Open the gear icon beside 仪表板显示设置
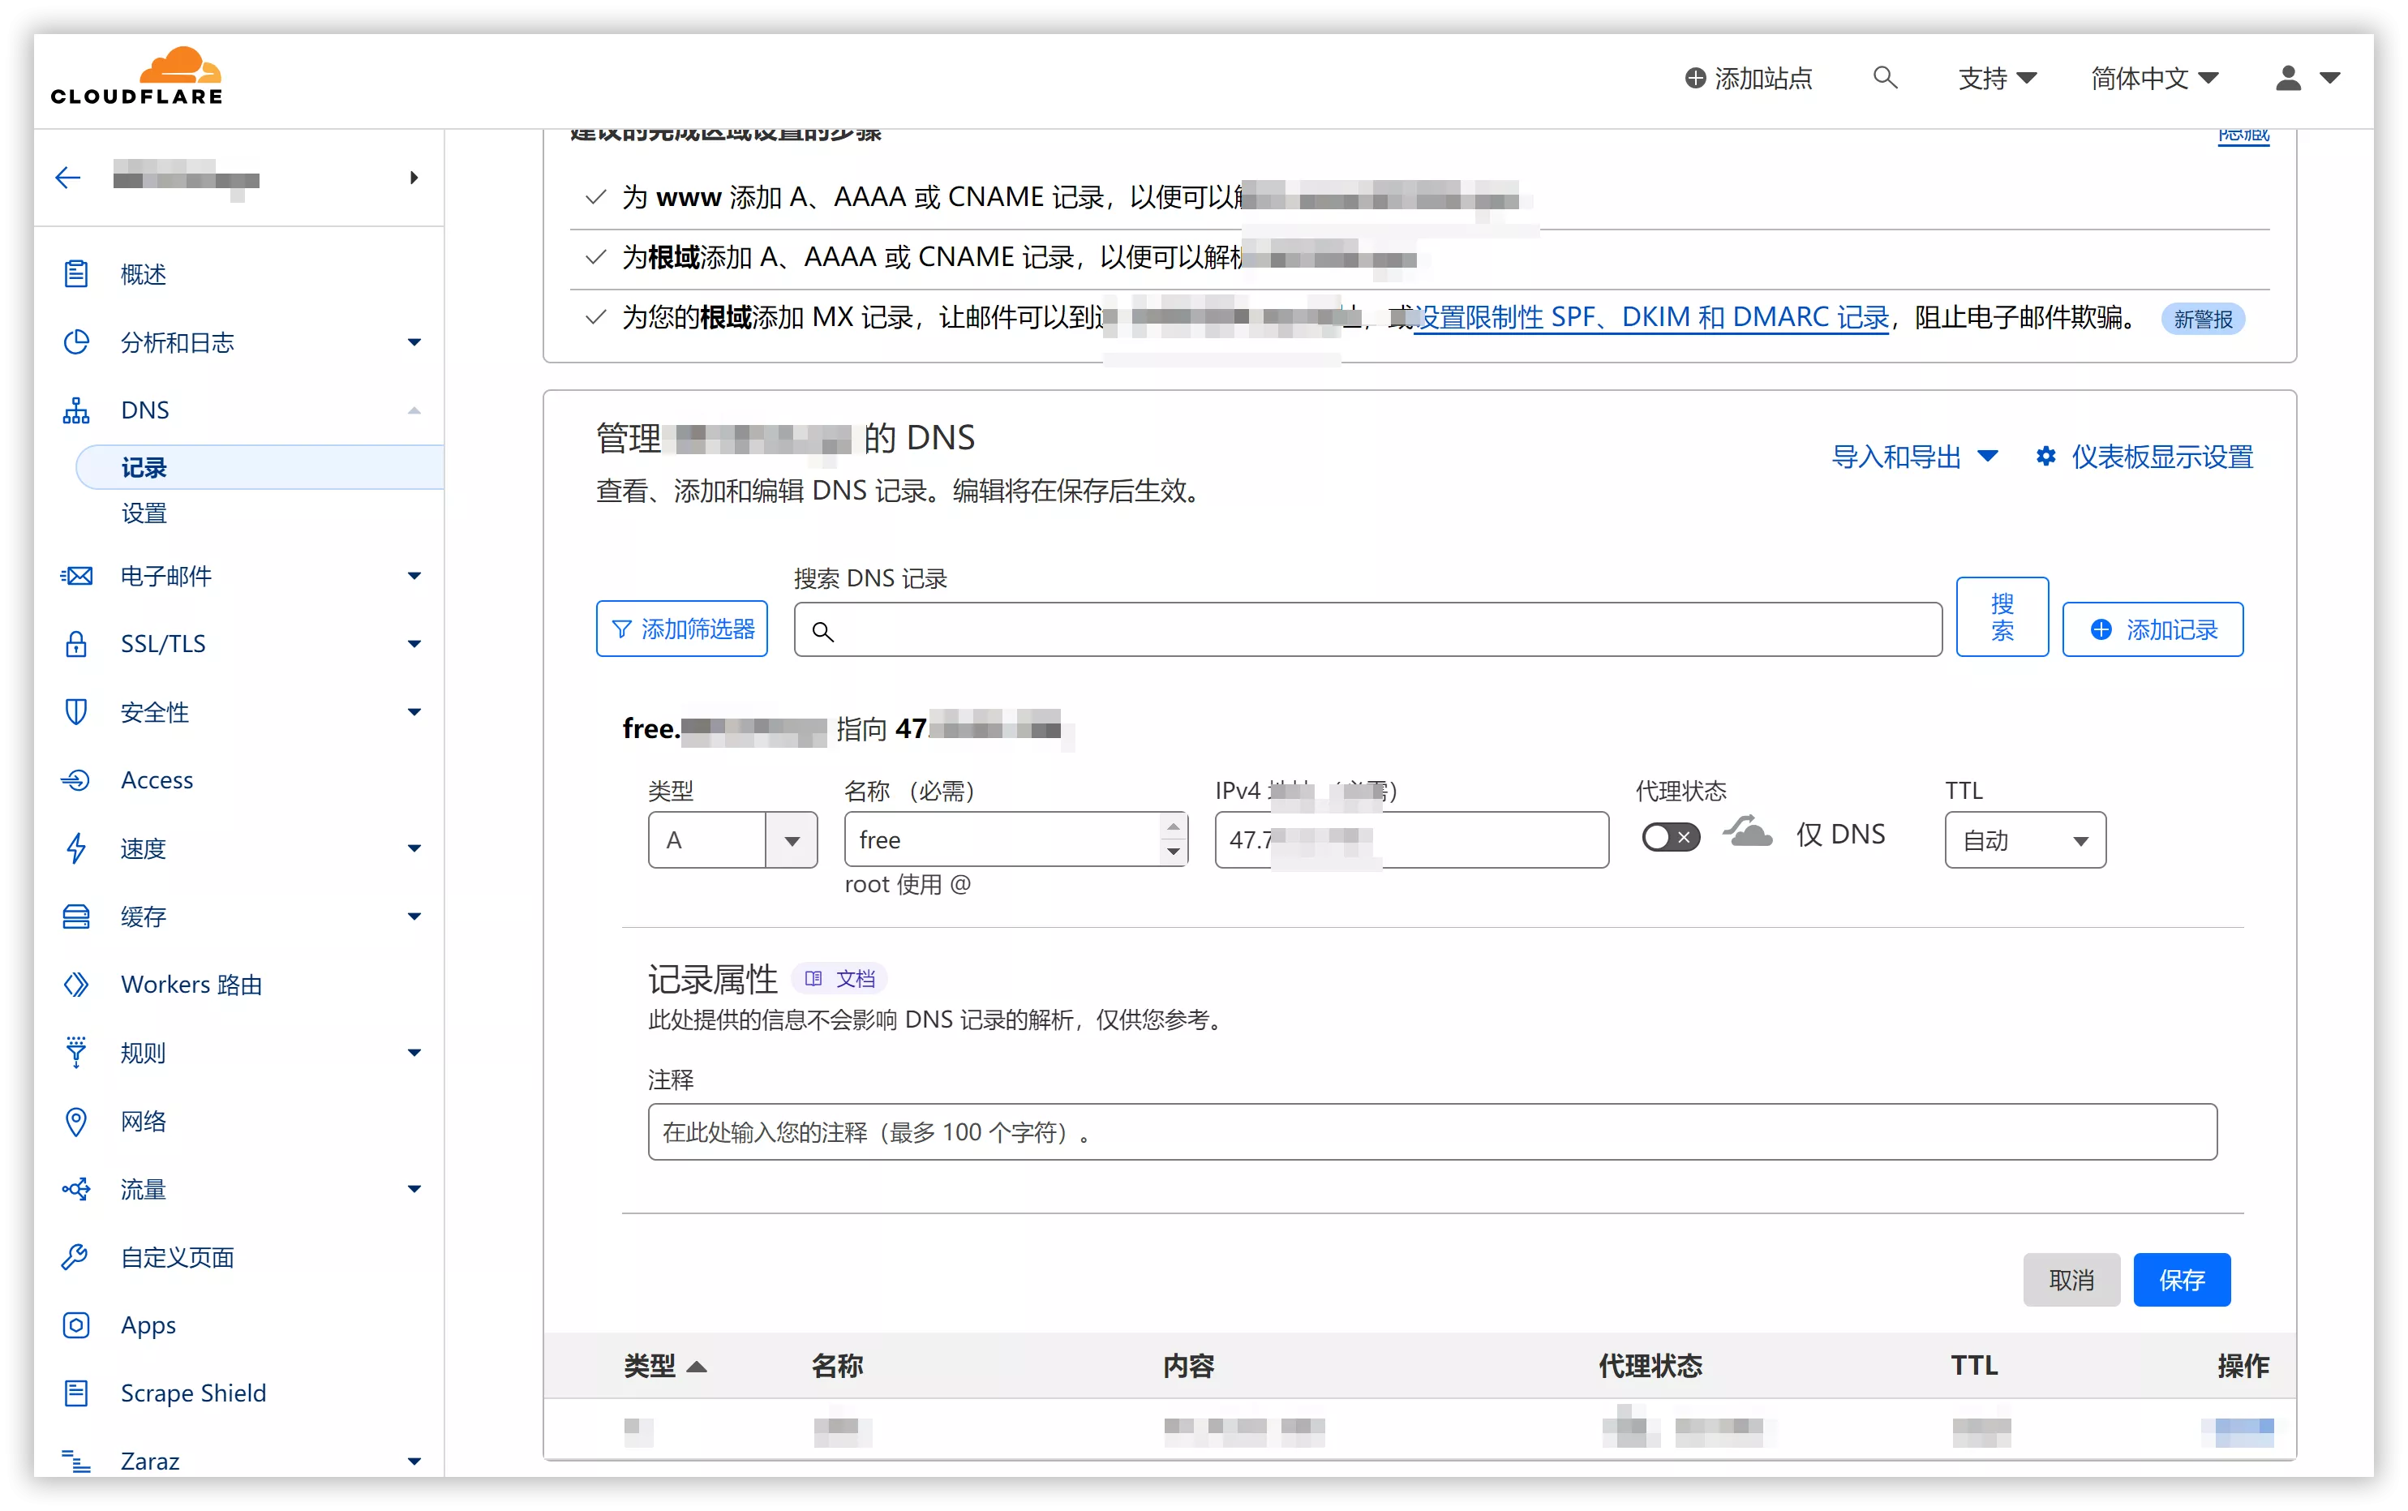 point(2046,456)
